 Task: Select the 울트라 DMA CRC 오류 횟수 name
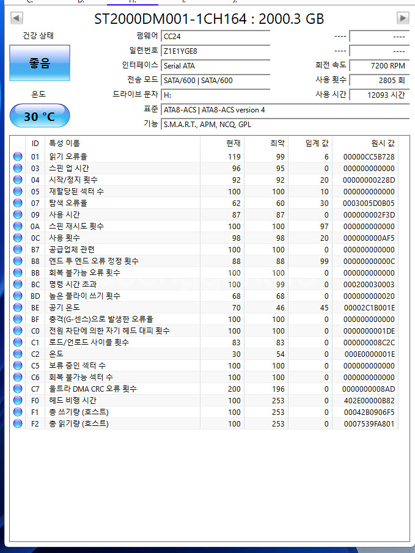click(93, 389)
